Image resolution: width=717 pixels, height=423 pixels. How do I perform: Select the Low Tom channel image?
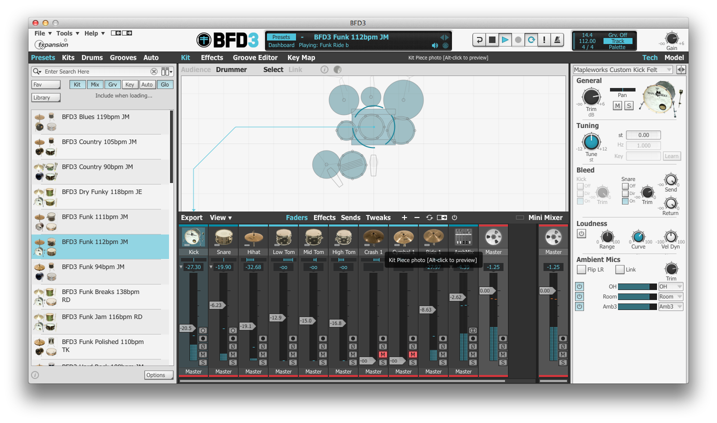pyautogui.click(x=283, y=237)
